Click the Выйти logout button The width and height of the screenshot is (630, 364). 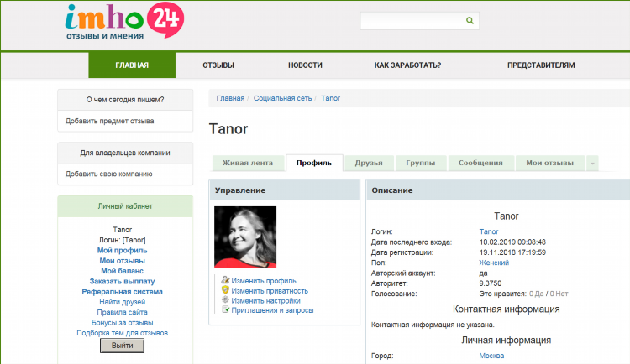[122, 346]
